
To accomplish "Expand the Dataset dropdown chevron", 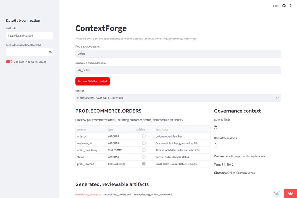I will [277, 98].
